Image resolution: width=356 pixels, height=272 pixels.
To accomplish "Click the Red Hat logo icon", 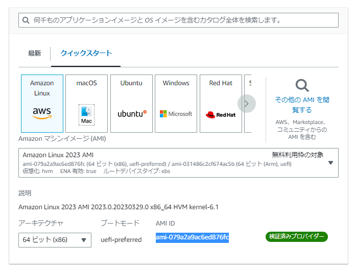I will [x=221, y=114].
